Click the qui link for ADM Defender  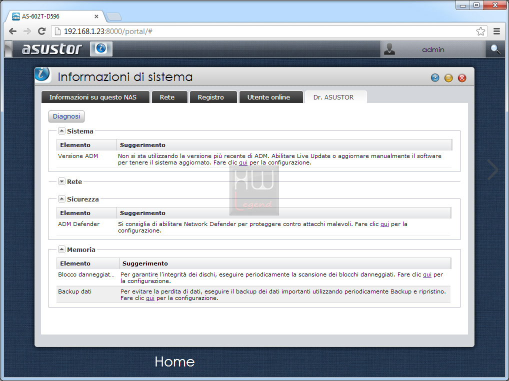point(384,224)
